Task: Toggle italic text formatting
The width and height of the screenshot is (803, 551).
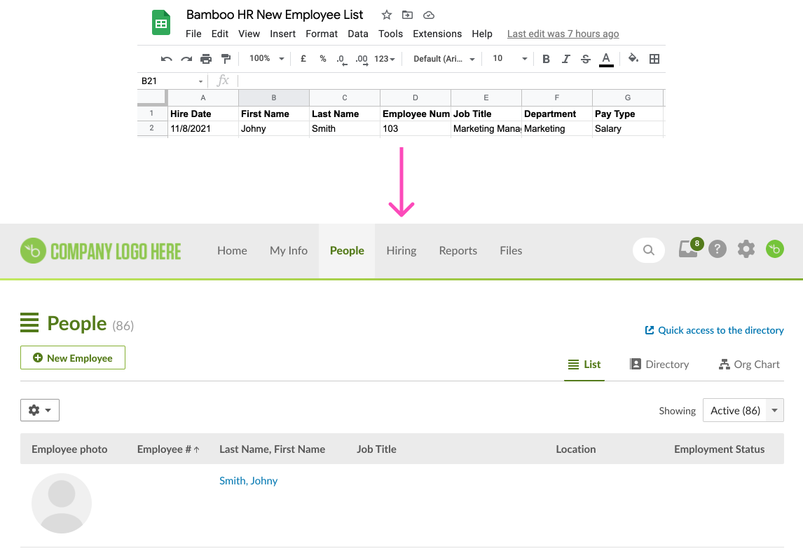Action: click(x=566, y=59)
